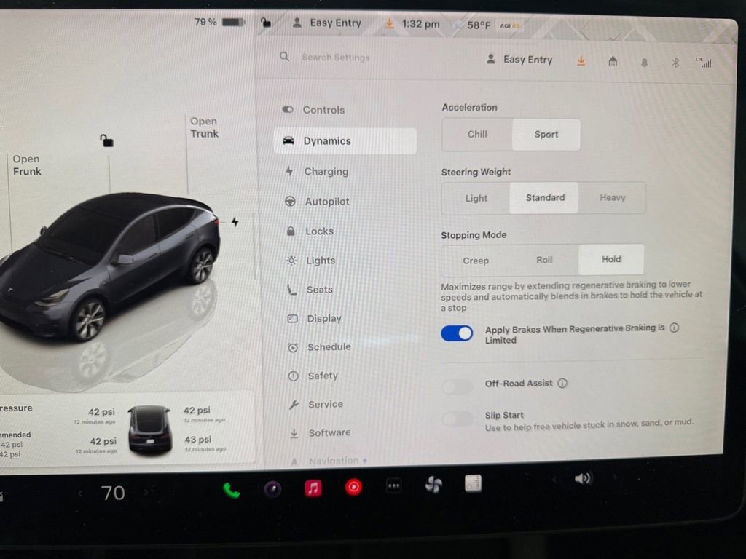Click the Search Settings field
This screenshot has width=746, height=559.
[335, 57]
